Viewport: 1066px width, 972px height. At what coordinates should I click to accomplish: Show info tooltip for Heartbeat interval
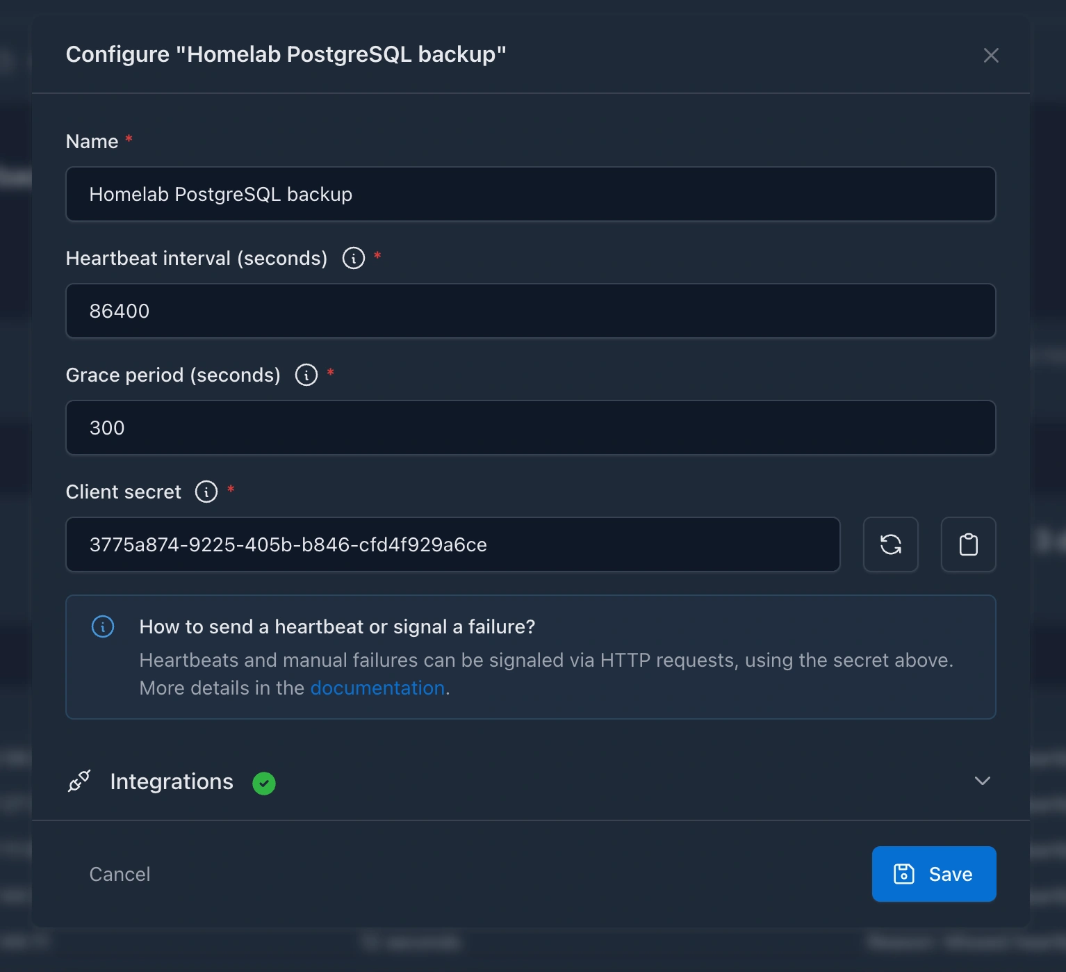coord(354,258)
